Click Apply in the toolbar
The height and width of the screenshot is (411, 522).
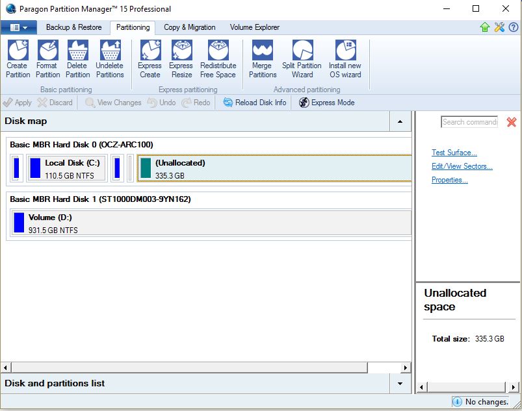18,103
